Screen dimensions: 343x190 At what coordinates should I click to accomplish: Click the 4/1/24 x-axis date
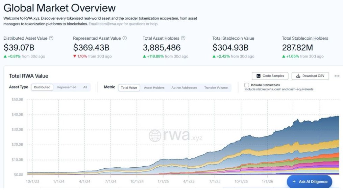pyautogui.click(x=85, y=182)
